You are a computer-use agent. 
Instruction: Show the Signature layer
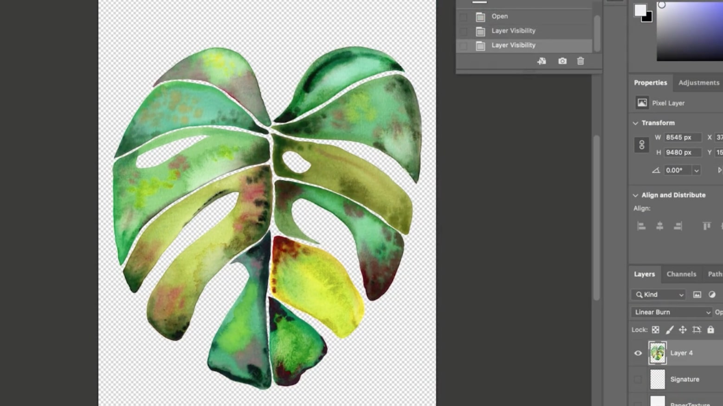click(638, 379)
